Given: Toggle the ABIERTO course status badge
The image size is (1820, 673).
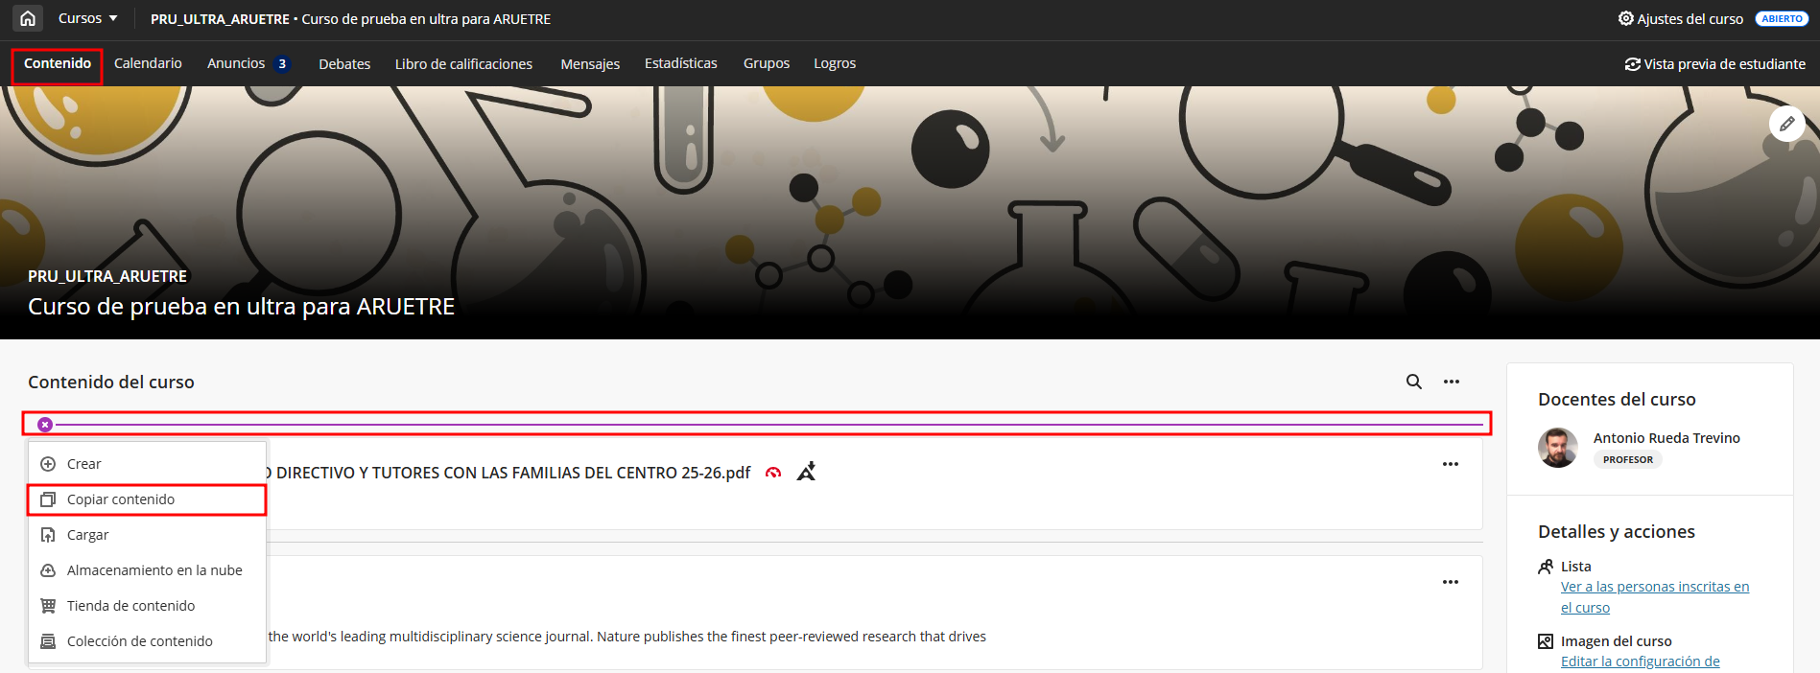Looking at the screenshot, I should [x=1781, y=18].
